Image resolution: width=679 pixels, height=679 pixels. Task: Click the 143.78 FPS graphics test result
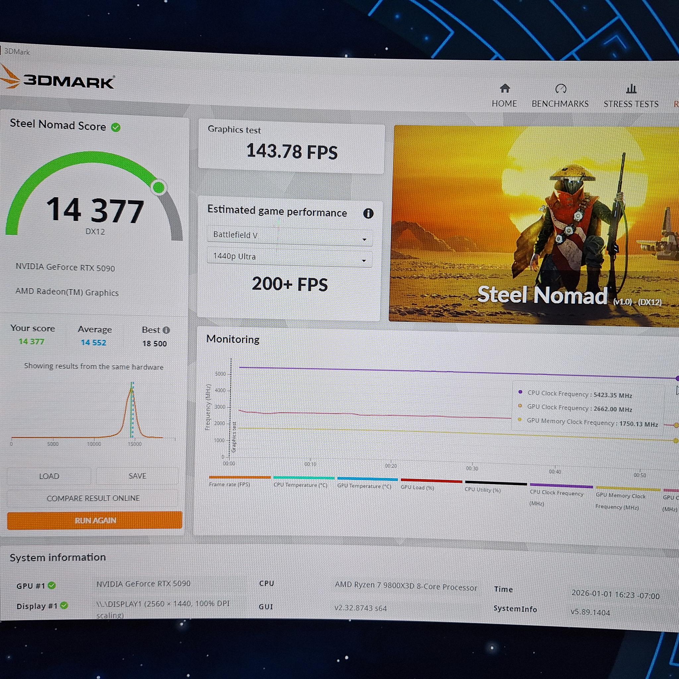pyautogui.click(x=292, y=152)
